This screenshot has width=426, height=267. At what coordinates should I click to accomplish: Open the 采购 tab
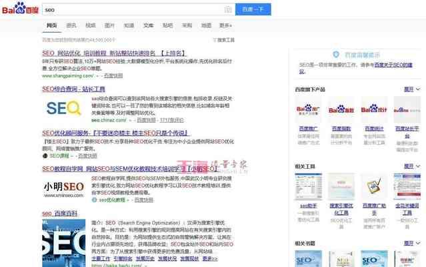click(187, 25)
